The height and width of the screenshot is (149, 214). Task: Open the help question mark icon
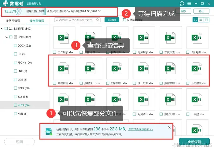pyautogui.click(x=182, y=3)
